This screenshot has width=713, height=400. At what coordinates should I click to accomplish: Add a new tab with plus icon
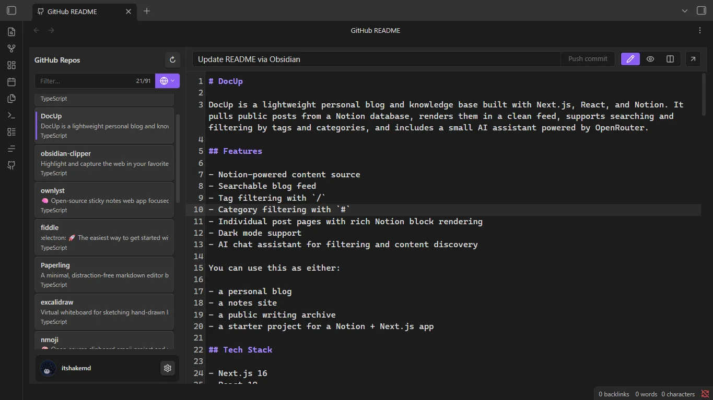(147, 11)
